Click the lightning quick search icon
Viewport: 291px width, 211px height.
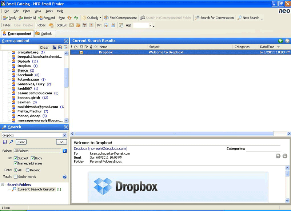pos(11,142)
